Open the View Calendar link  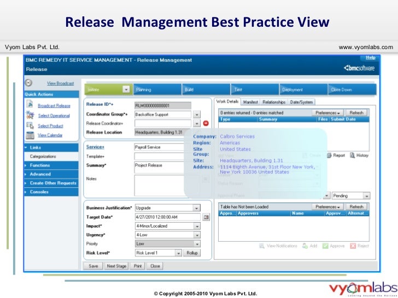point(50,135)
